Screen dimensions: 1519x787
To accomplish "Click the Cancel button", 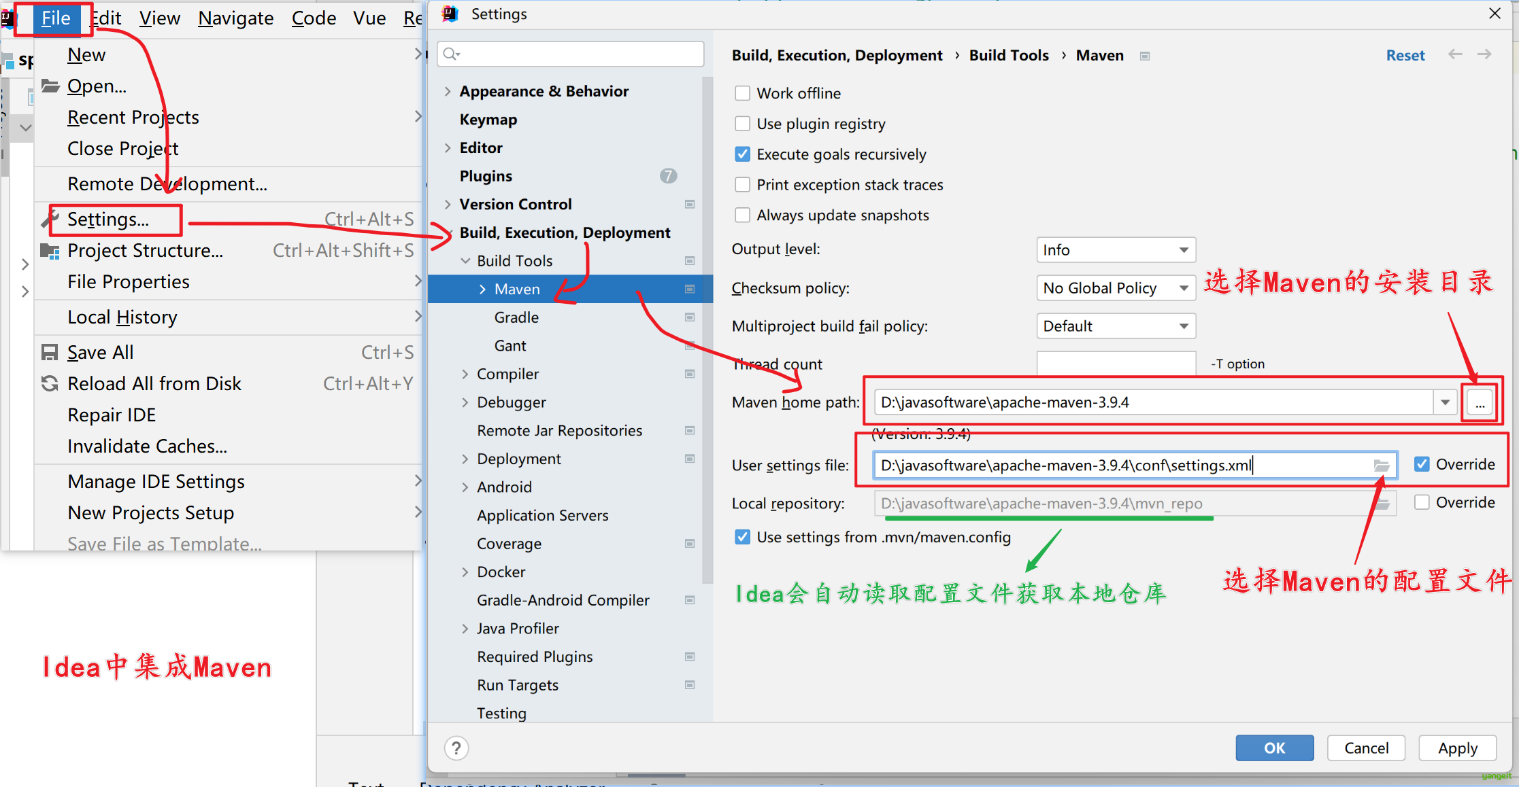I will tap(1366, 748).
